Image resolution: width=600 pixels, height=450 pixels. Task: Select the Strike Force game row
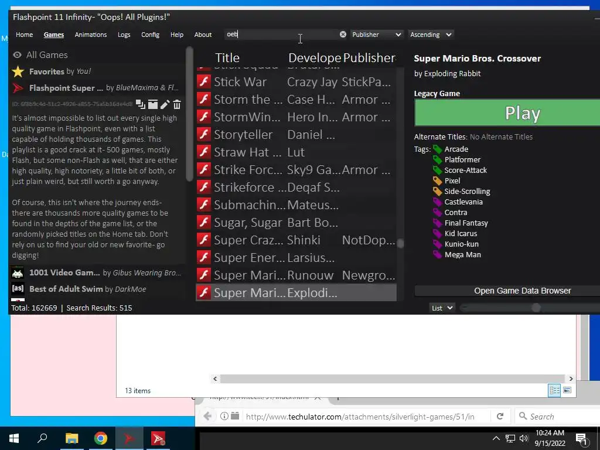tap(296, 169)
